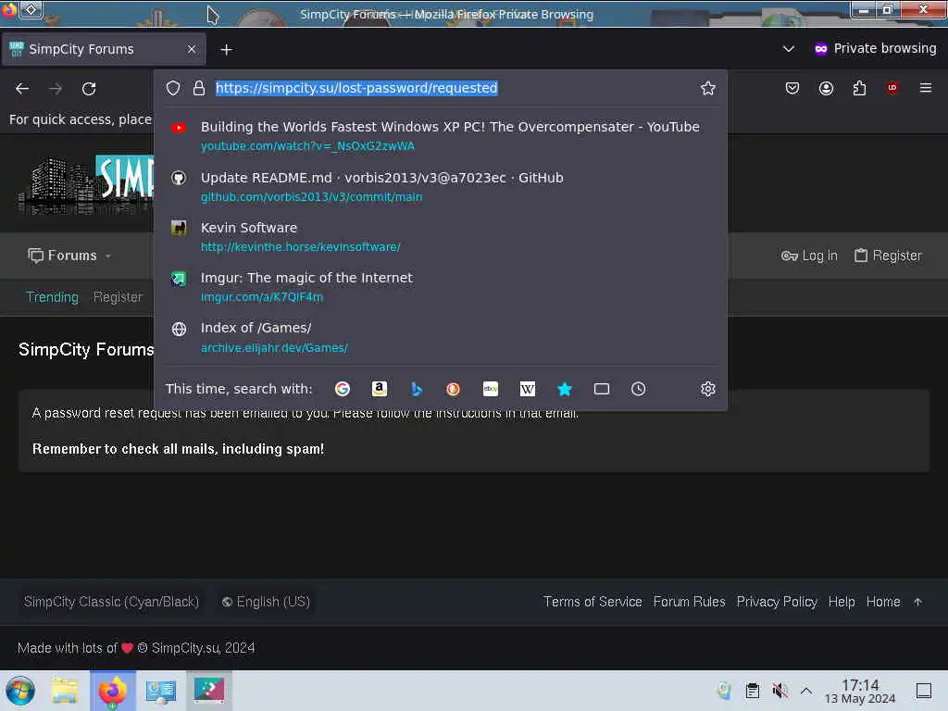Open the Extensions puzzle icon
Viewport: 948px width, 711px height.
tap(859, 88)
